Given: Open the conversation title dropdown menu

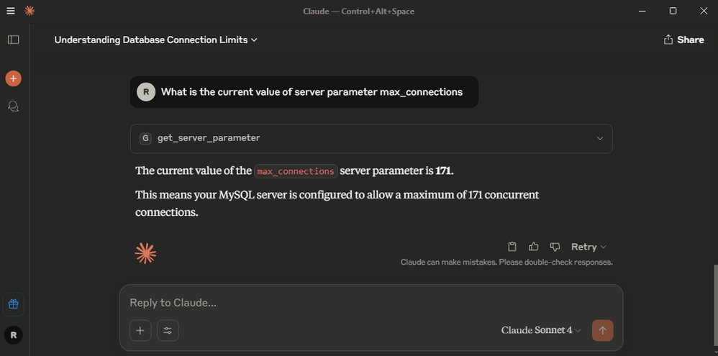Looking at the screenshot, I should [x=155, y=40].
